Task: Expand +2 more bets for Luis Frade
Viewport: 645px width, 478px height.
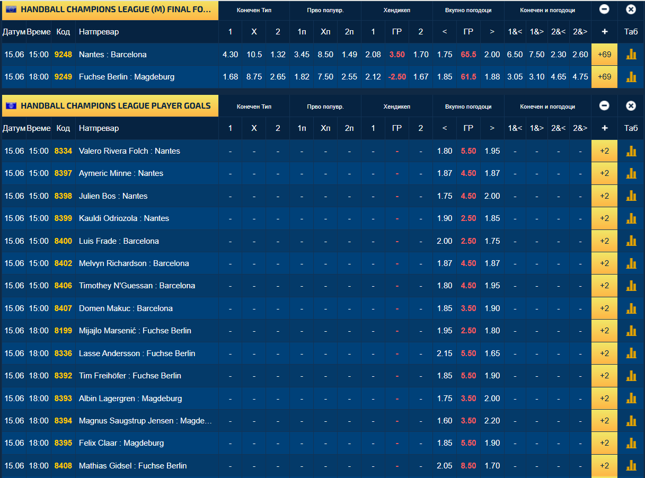Action: click(604, 241)
